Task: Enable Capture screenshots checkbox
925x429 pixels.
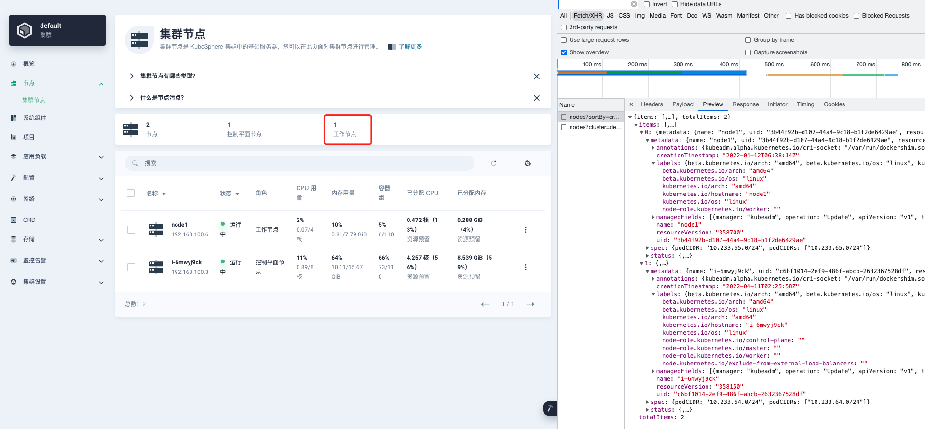Action: [748, 52]
